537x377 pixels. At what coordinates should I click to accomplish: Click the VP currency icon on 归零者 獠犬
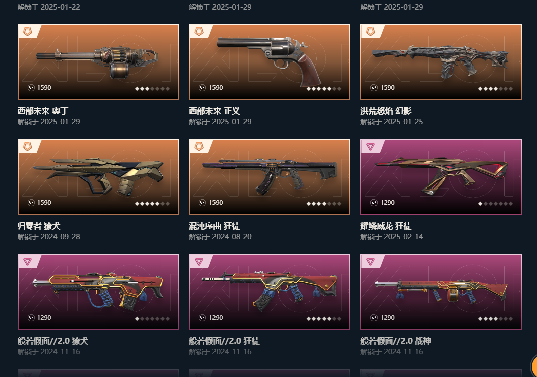pos(31,203)
